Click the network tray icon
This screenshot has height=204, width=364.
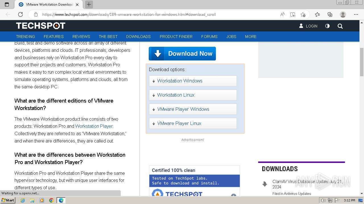pyautogui.click(x=330, y=200)
